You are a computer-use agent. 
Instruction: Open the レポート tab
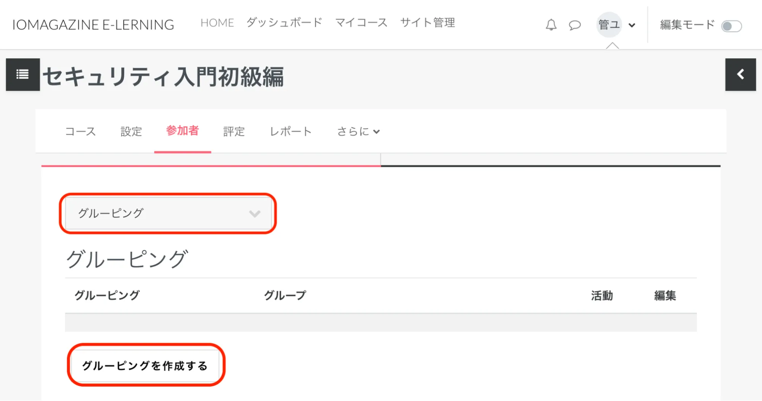pyautogui.click(x=291, y=132)
